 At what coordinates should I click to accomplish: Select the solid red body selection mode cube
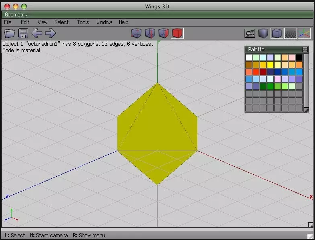pos(177,33)
